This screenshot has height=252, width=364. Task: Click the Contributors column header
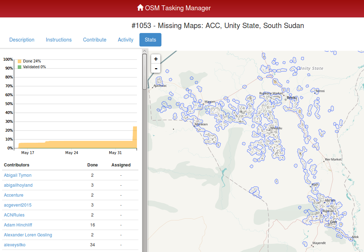[x=16, y=165]
